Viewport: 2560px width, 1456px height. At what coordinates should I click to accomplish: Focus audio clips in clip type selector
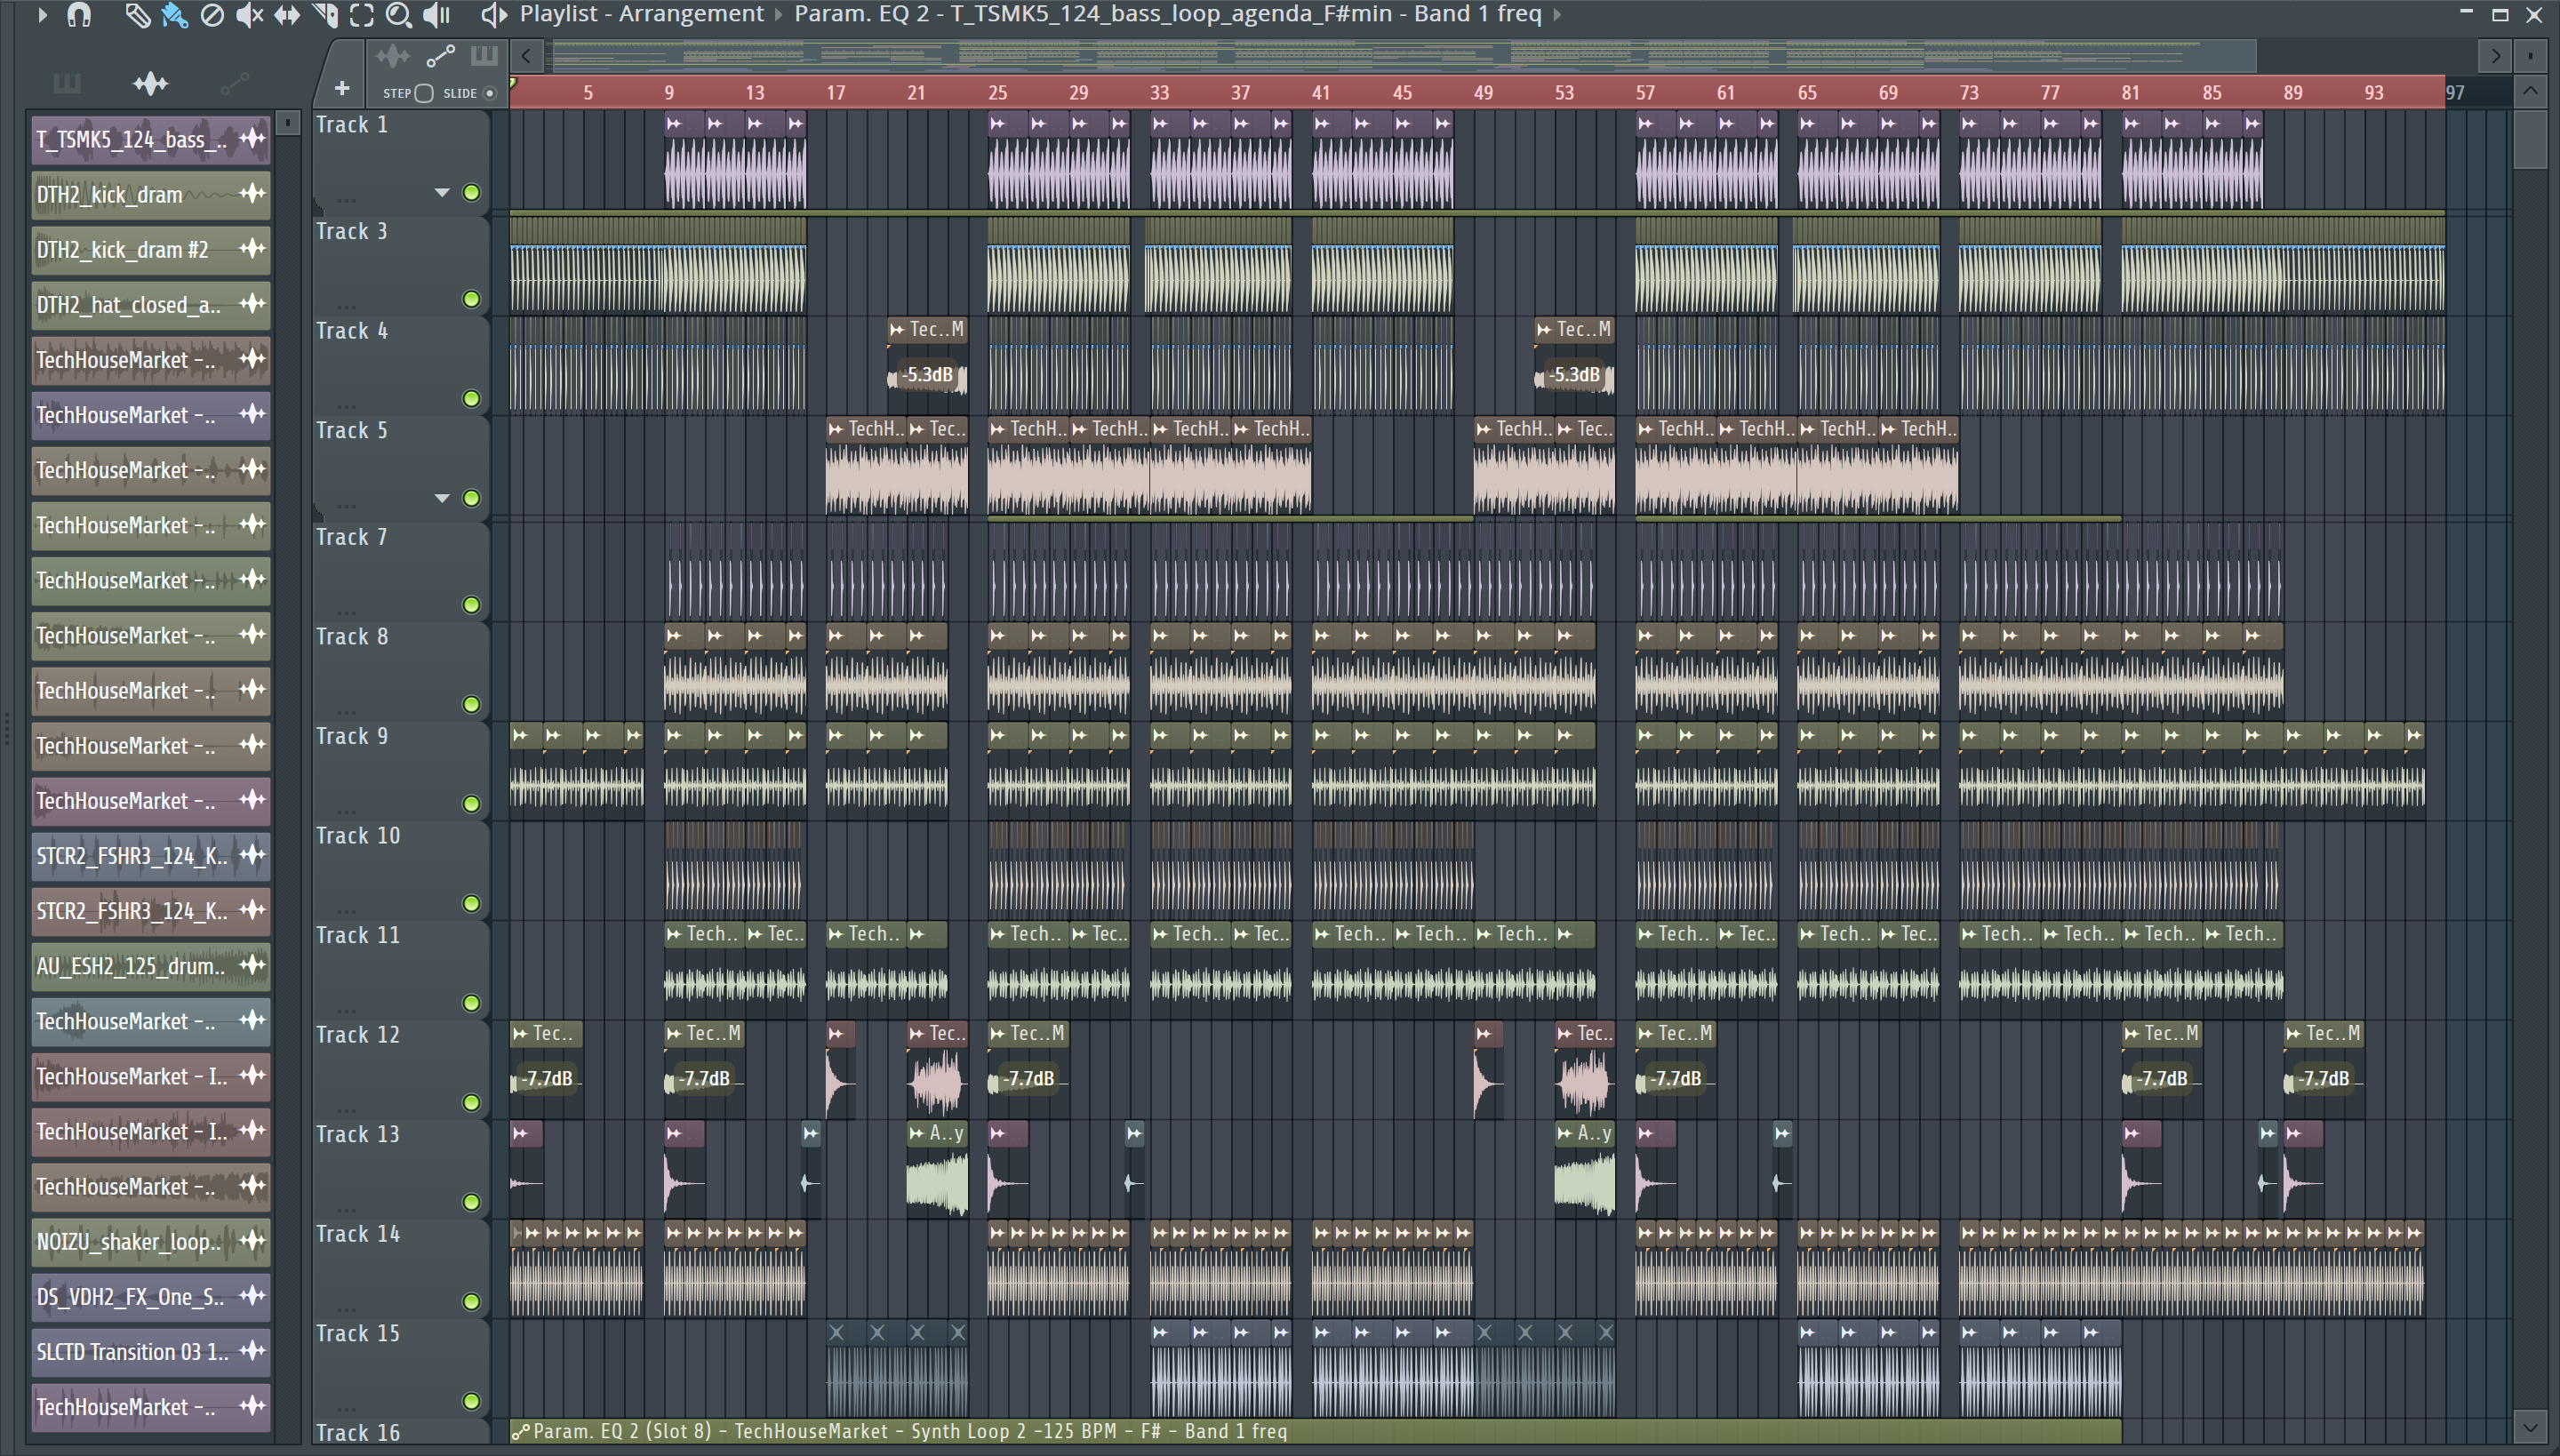[392, 56]
